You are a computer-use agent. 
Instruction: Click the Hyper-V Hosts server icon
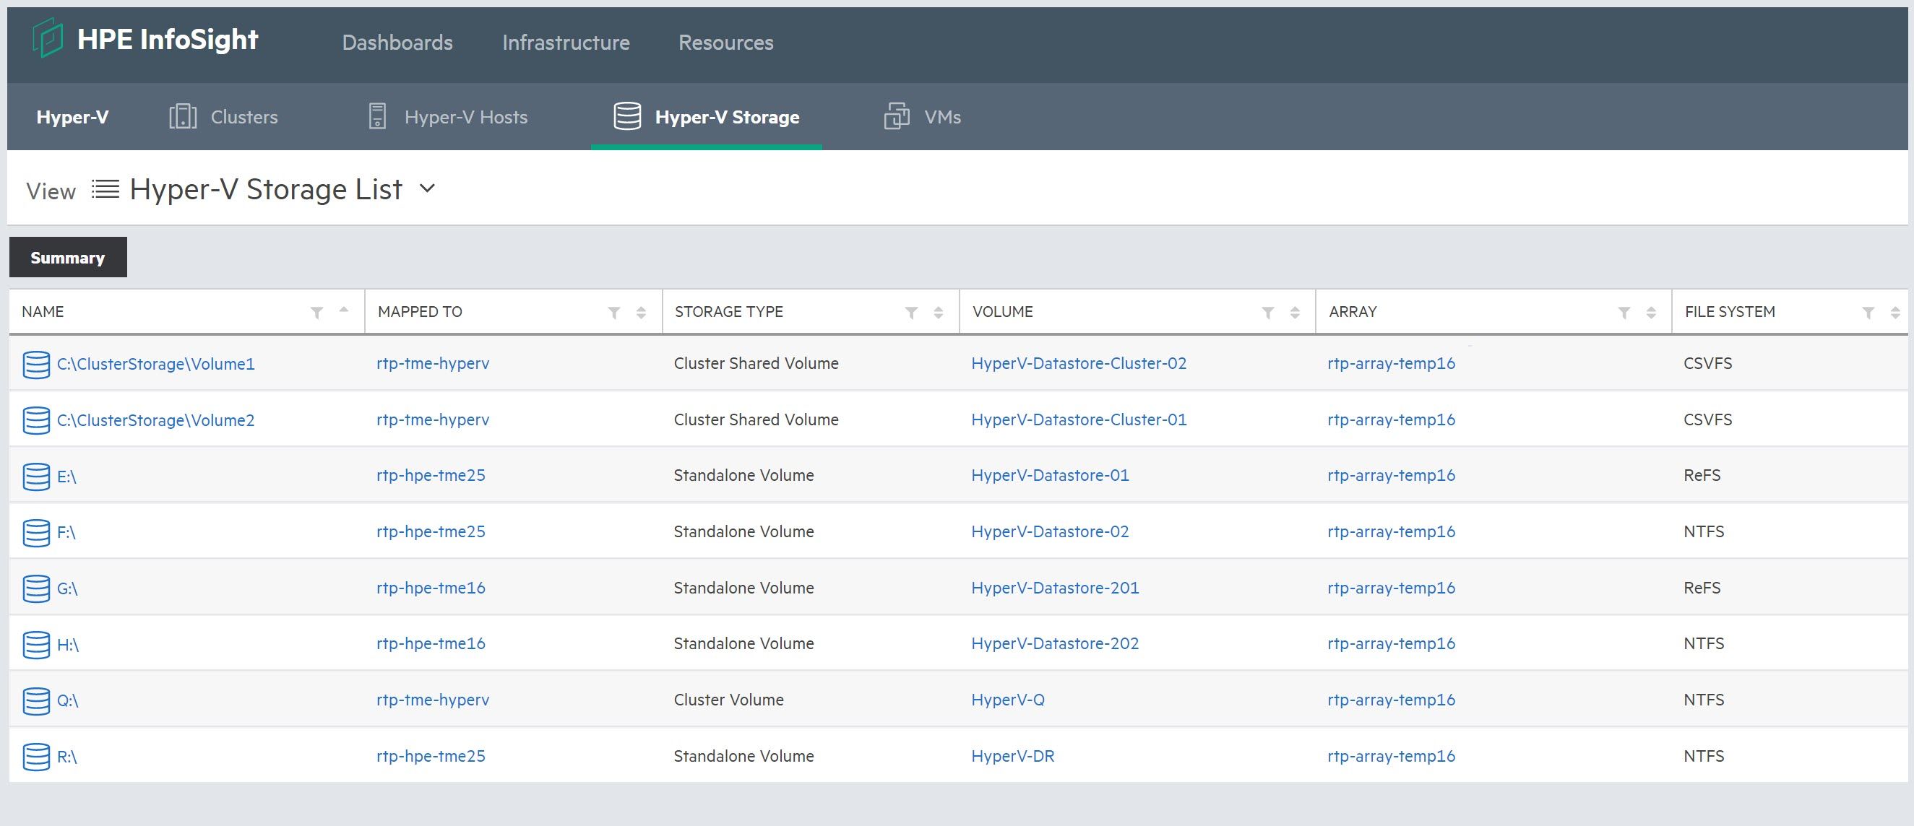click(377, 117)
